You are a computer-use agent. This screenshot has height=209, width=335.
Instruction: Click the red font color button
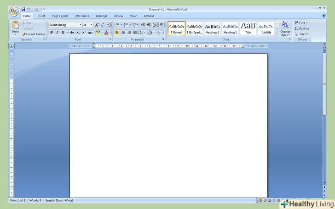(106, 33)
